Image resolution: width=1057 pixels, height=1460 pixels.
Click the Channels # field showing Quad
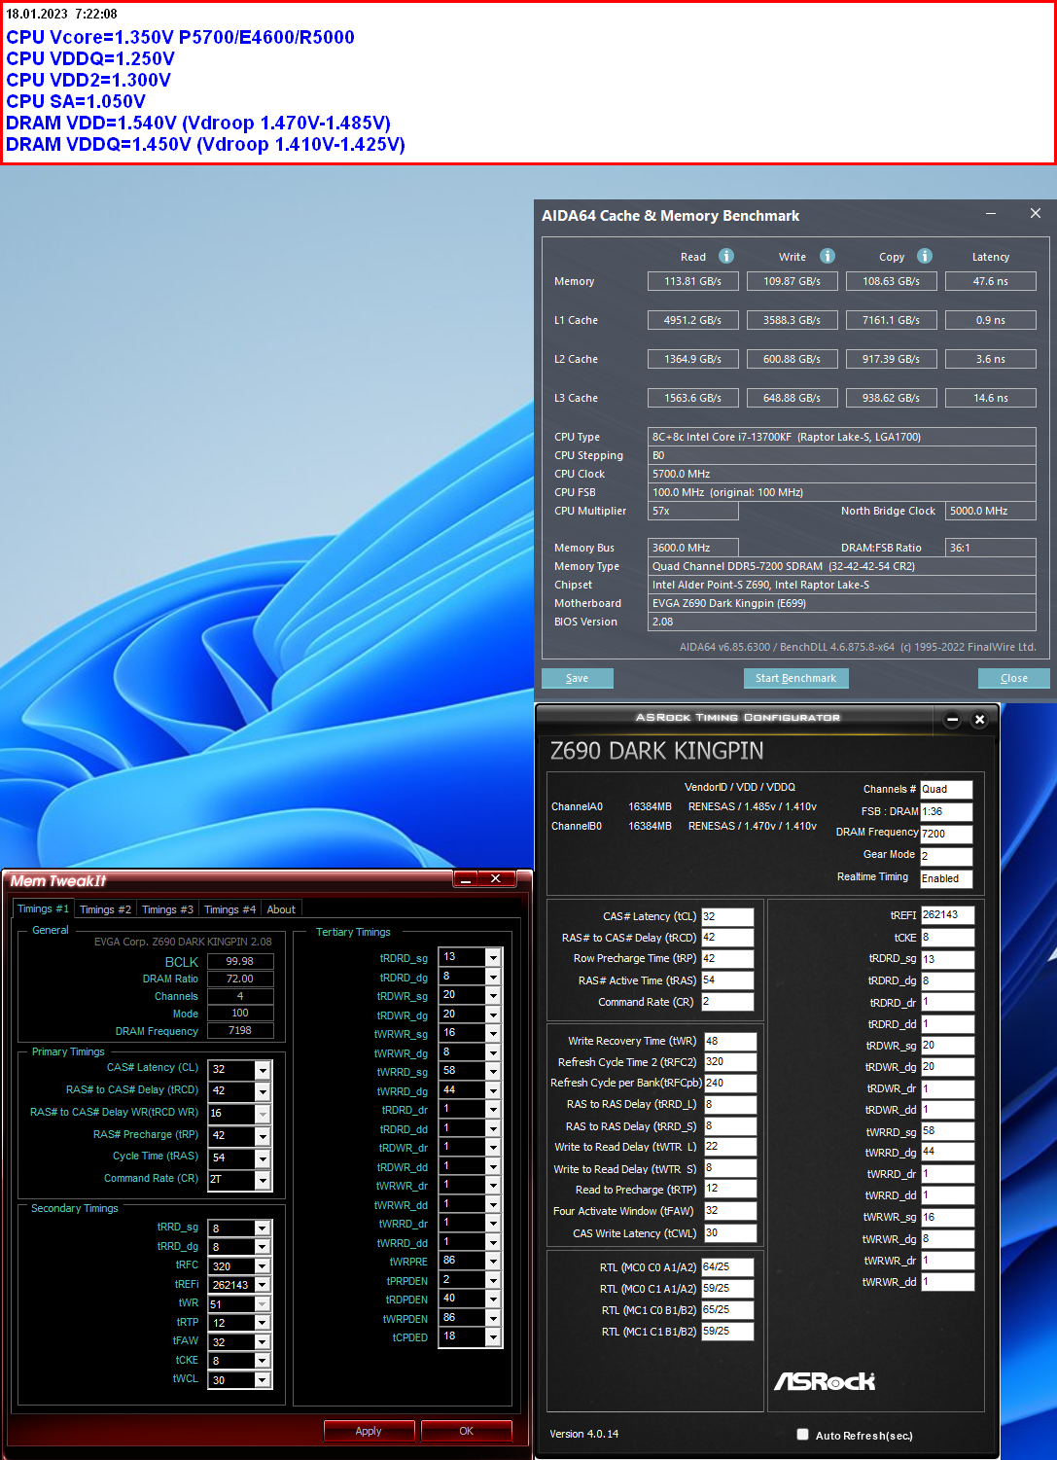pos(946,790)
